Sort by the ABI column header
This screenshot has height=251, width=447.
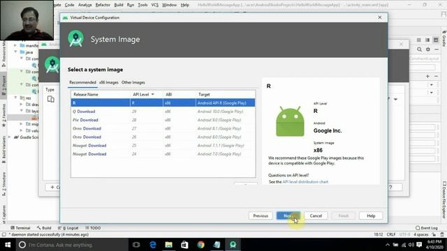coord(179,95)
